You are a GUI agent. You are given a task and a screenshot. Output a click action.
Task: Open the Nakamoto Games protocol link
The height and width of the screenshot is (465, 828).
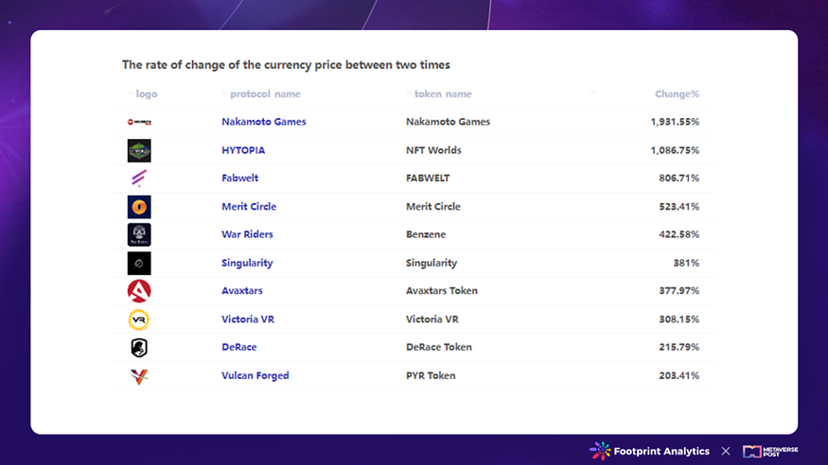pos(263,122)
